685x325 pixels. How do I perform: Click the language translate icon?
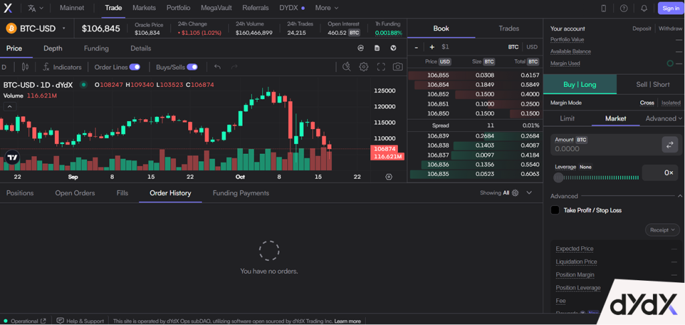pyautogui.click(x=32, y=8)
